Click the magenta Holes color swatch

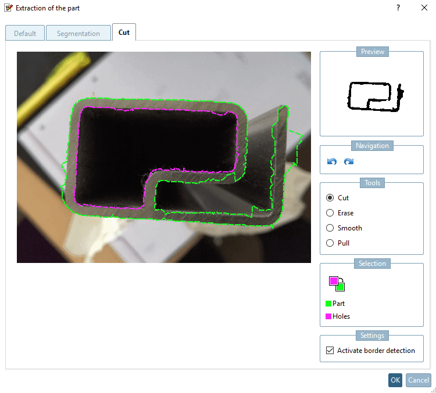pyautogui.click(x=328, y=316)
